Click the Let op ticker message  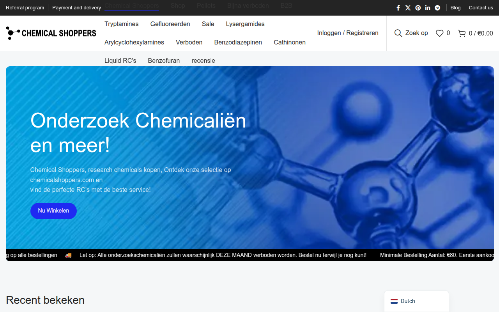coord(223,255)
